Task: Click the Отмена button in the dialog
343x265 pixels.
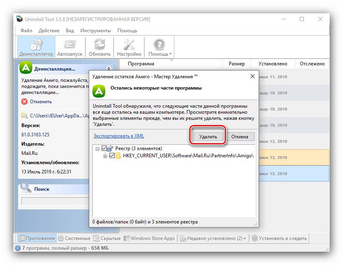Action: click(240, 137)
